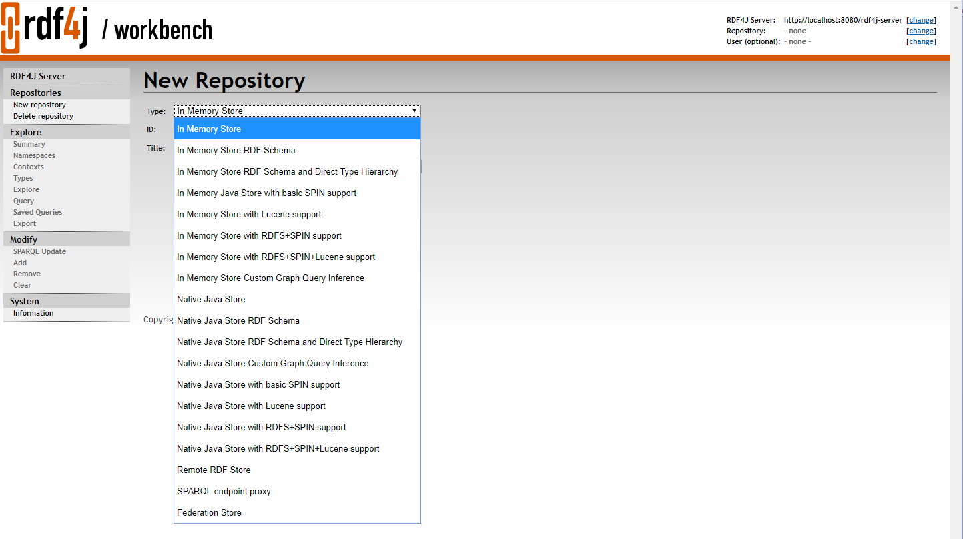
Task: Select In Memory Store Custom Graph Query Inference
Action: click(297, 278)
